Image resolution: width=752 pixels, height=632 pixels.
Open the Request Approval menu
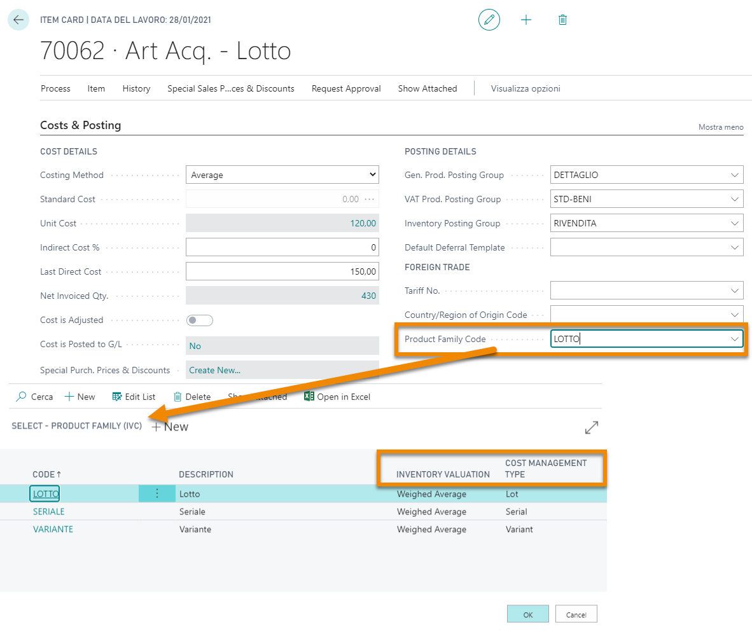click(x=346, y=88)
